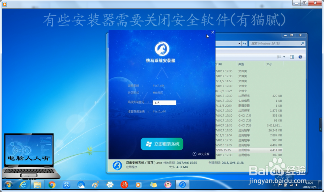Click the 系统安装盘符 C:\ input field
This screenshot has height=192, width=324.
165,103
